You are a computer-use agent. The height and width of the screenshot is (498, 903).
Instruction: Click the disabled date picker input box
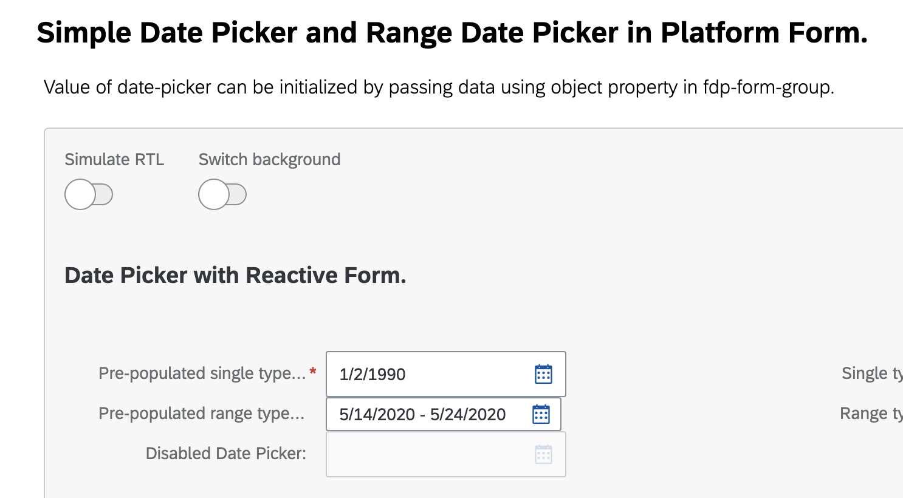(x=425, y=454)
